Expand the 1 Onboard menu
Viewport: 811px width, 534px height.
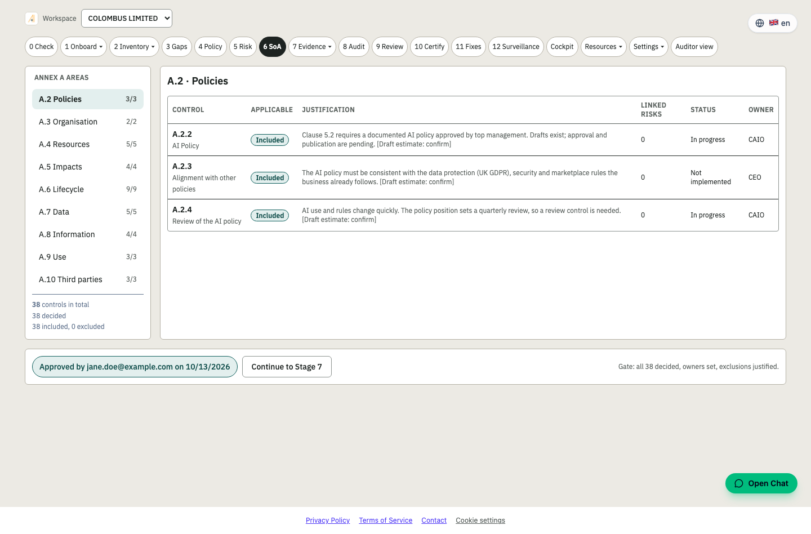(84, 47)
